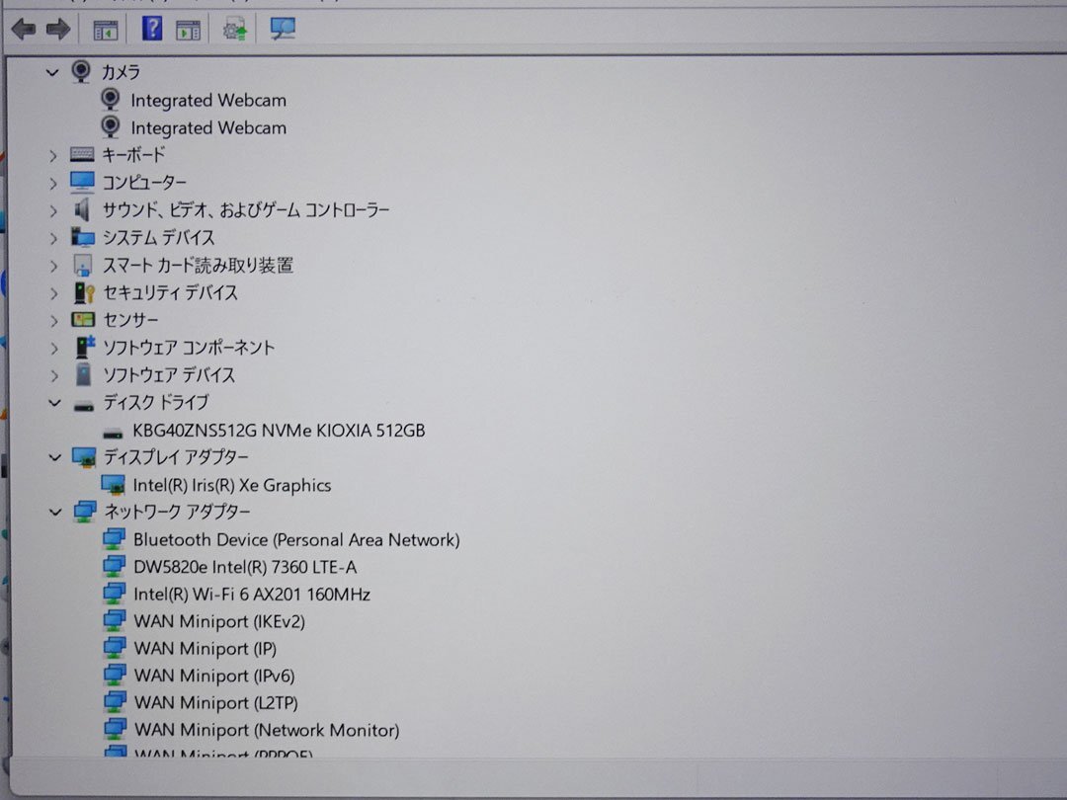
Task: Click the システム デバイス folder icon
Action: (83, 237)
